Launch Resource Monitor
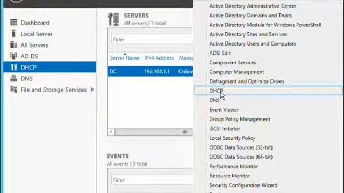This screenshot has width=344, height=193. pos(230,176)
